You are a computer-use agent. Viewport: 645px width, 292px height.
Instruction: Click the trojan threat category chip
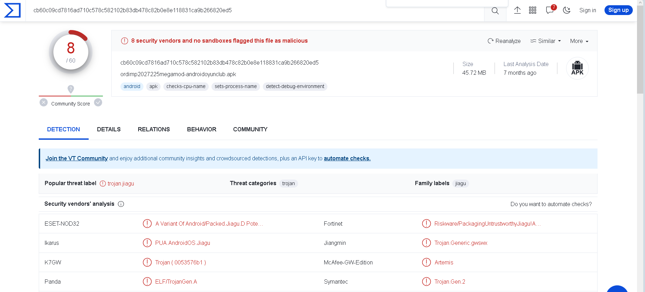coord(288,183)
